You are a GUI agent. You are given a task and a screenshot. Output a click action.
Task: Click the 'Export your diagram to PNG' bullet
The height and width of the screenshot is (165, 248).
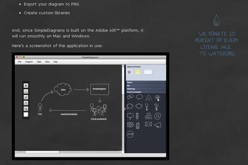click(x=51, y=4)
